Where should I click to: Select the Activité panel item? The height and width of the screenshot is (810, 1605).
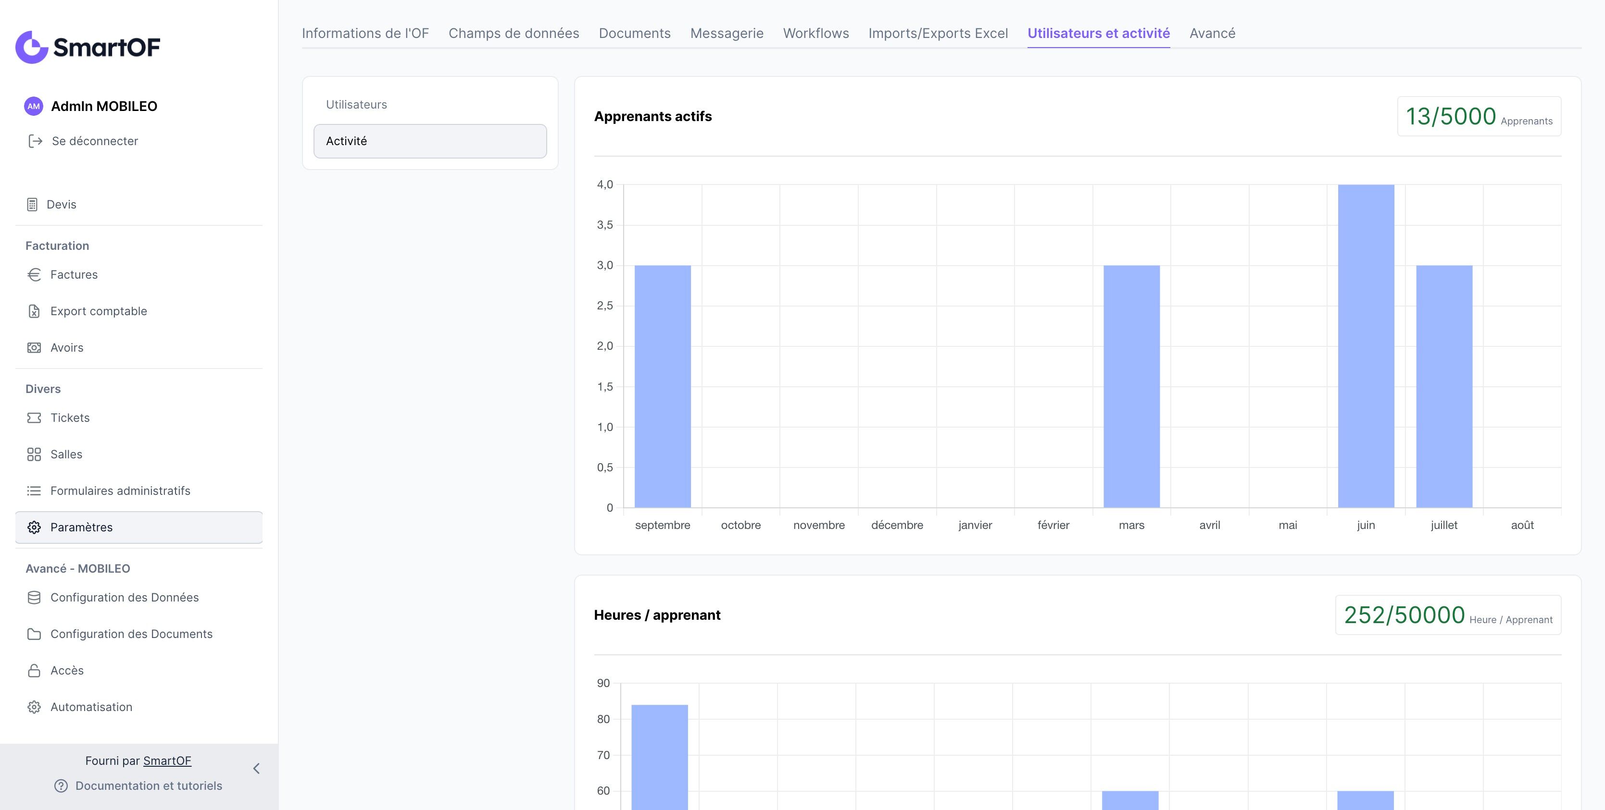click(430, 141)
